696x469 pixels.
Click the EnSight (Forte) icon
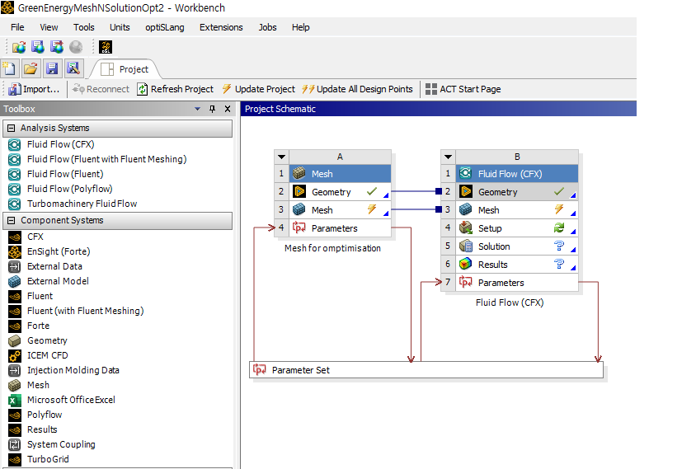(x=15, y=251)
